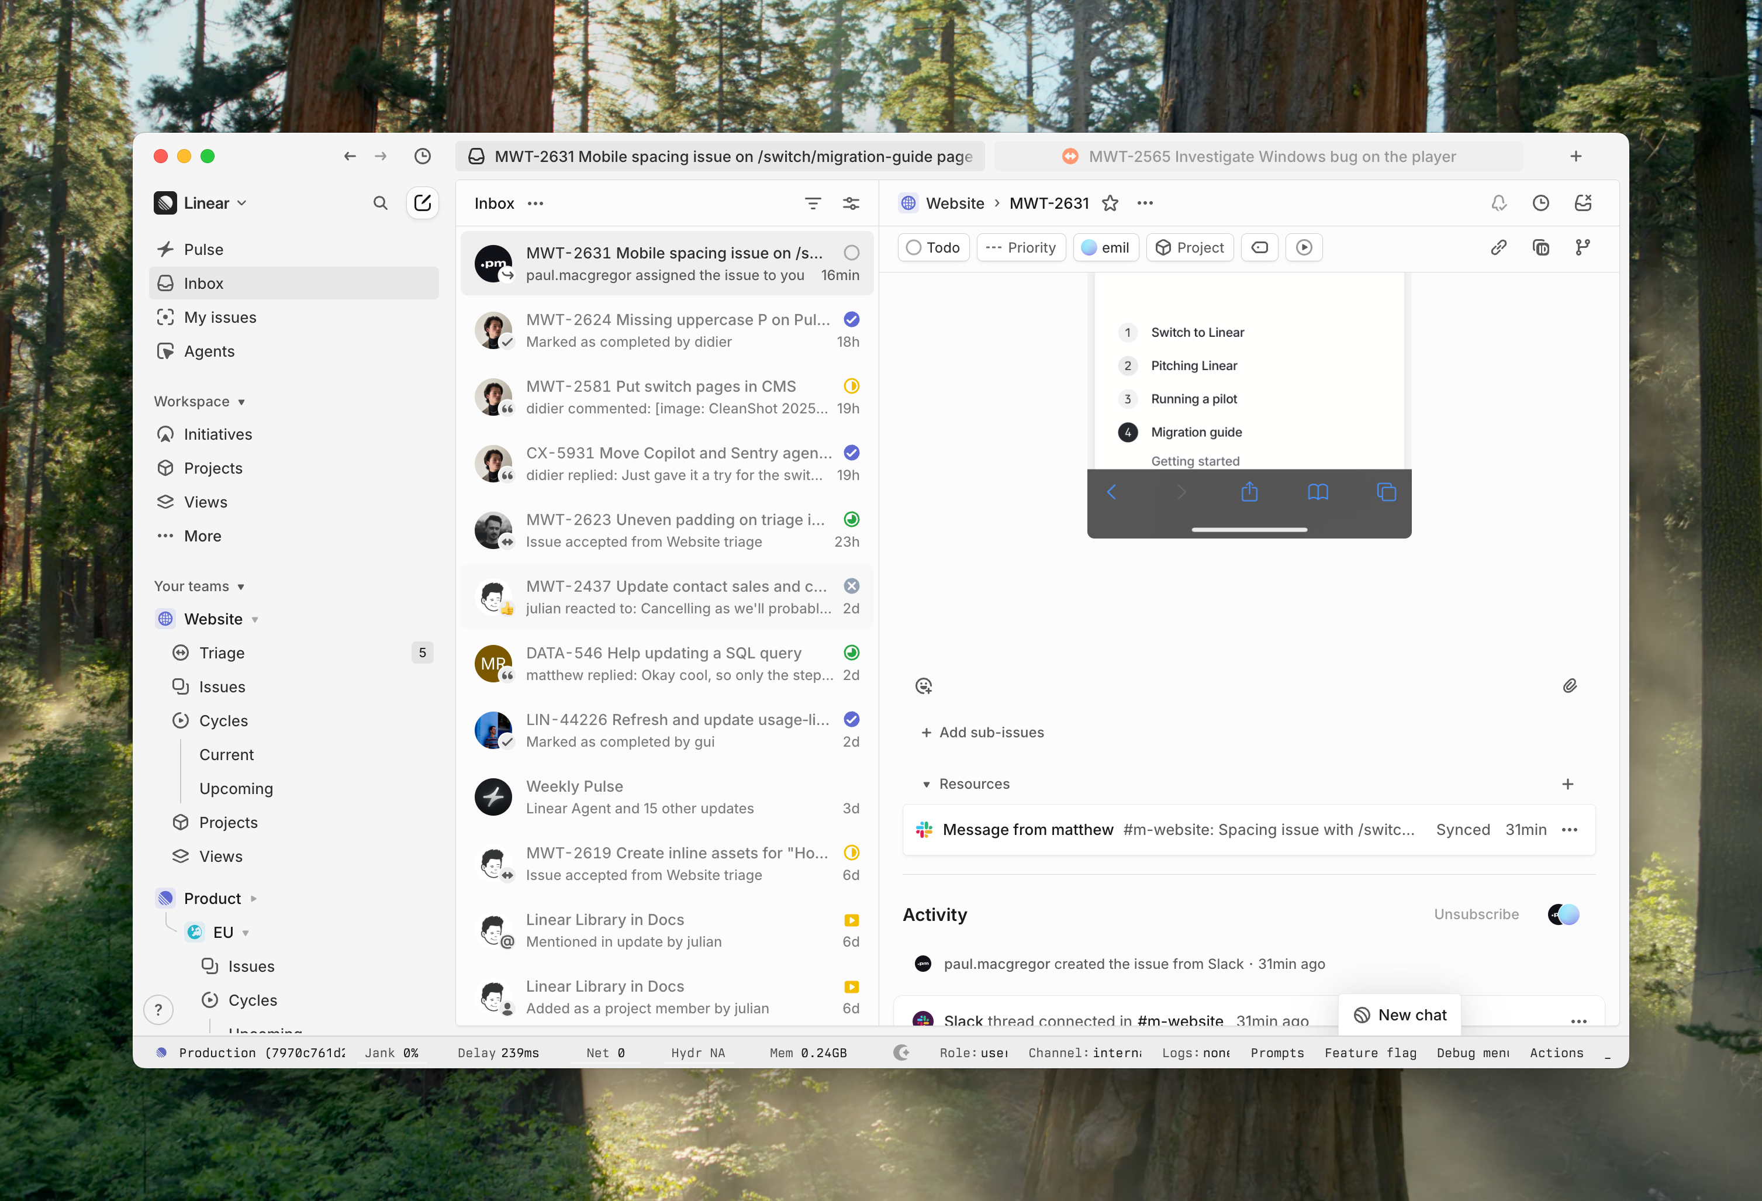Click the compose new issue icon
The width and height of the screenshot is (1762, 1201).
point(422,202)
